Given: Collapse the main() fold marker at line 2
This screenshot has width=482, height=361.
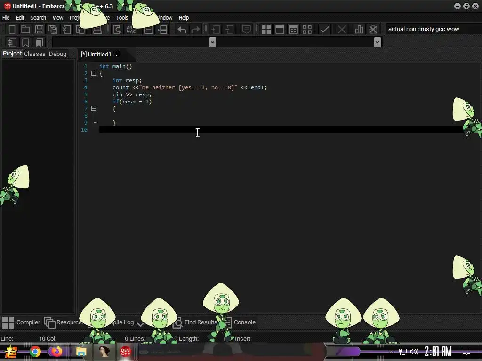Looking at the screenshot, I should point(94,73).
